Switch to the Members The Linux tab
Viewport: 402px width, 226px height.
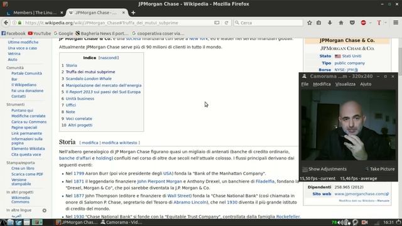[35, 13]
